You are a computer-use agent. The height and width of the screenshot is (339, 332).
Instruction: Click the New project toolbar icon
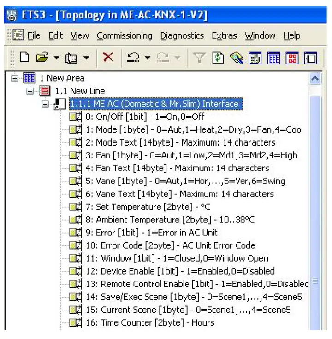(24, 58)
